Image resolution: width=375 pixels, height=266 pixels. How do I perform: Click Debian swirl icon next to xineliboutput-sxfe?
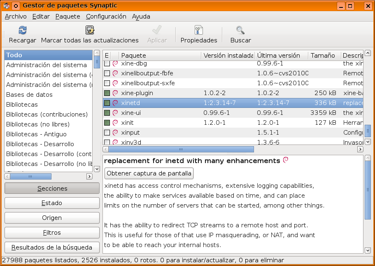115,83
